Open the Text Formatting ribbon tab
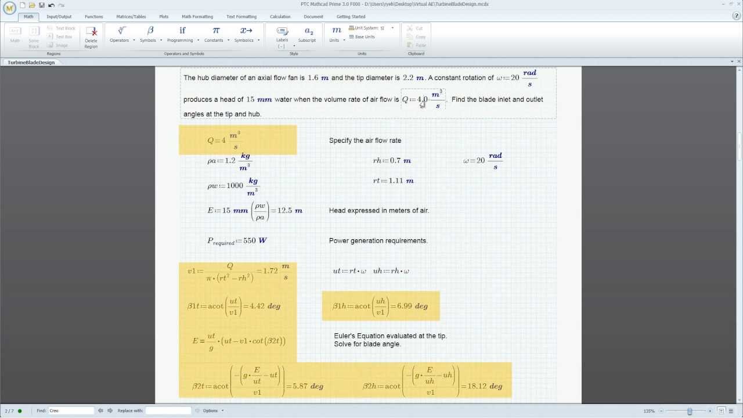743x418 pixels. click(241, 16)
